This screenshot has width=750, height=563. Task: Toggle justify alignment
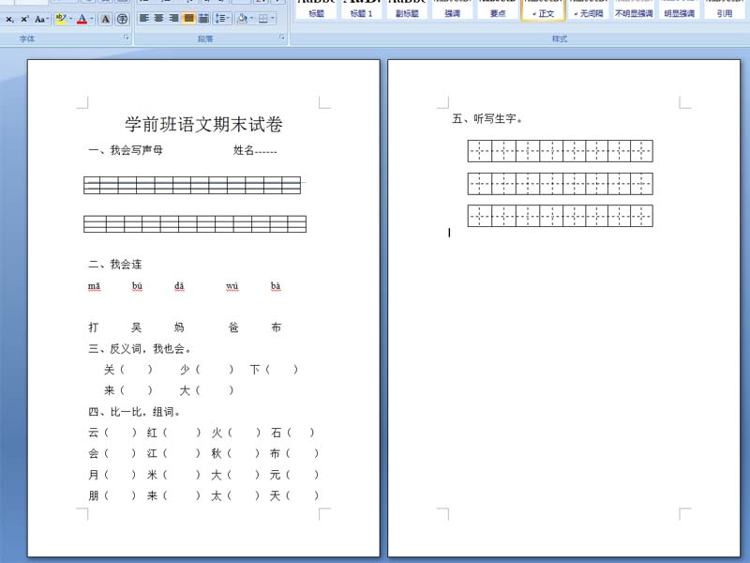189,18
